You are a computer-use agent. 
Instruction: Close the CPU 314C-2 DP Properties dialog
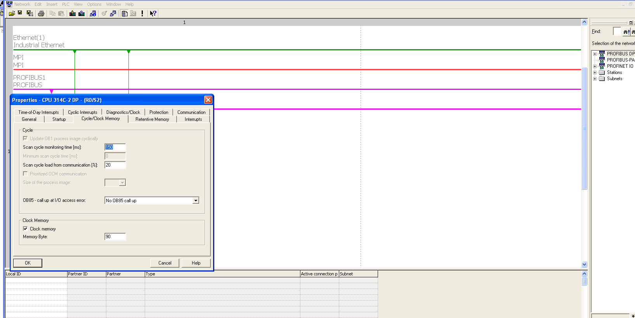[208, 100]
